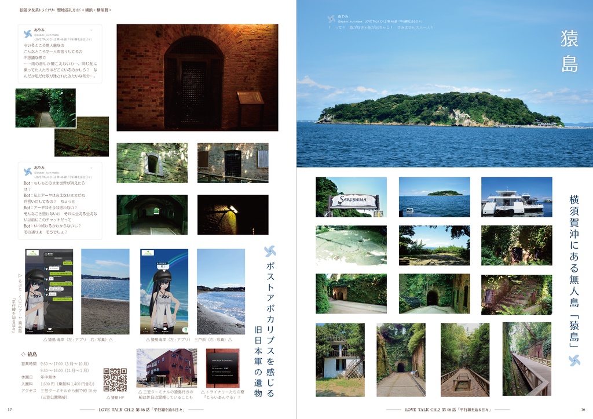Select the circular gun battery ruins photo

click(352, 245)
